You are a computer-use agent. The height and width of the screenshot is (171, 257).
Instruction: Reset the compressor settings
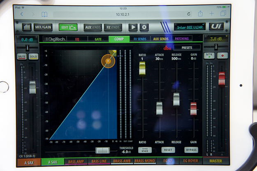pyautogui.click(x=168, y=150)
